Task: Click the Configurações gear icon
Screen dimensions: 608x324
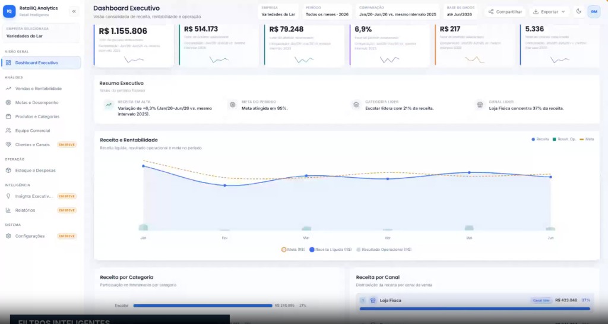Action: click(8, 236)
